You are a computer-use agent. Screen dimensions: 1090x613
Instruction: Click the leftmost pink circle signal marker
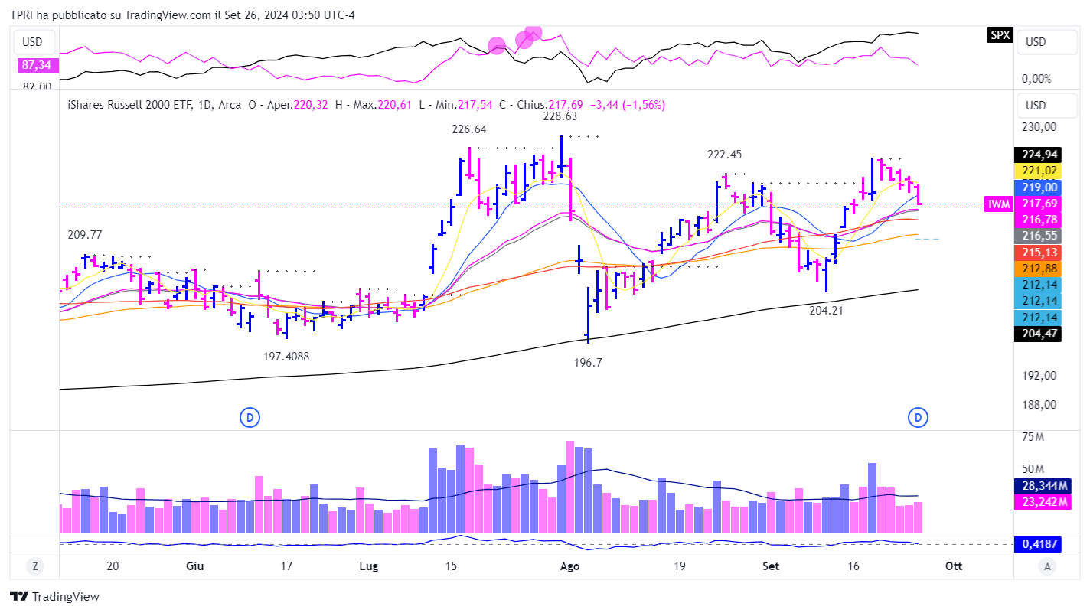click(x=497, y=46)
